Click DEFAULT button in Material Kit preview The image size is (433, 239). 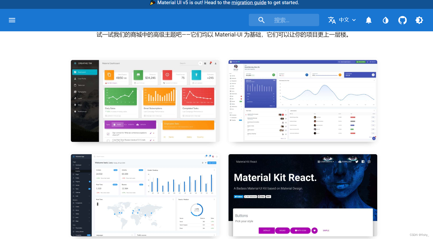click(267, 231)
